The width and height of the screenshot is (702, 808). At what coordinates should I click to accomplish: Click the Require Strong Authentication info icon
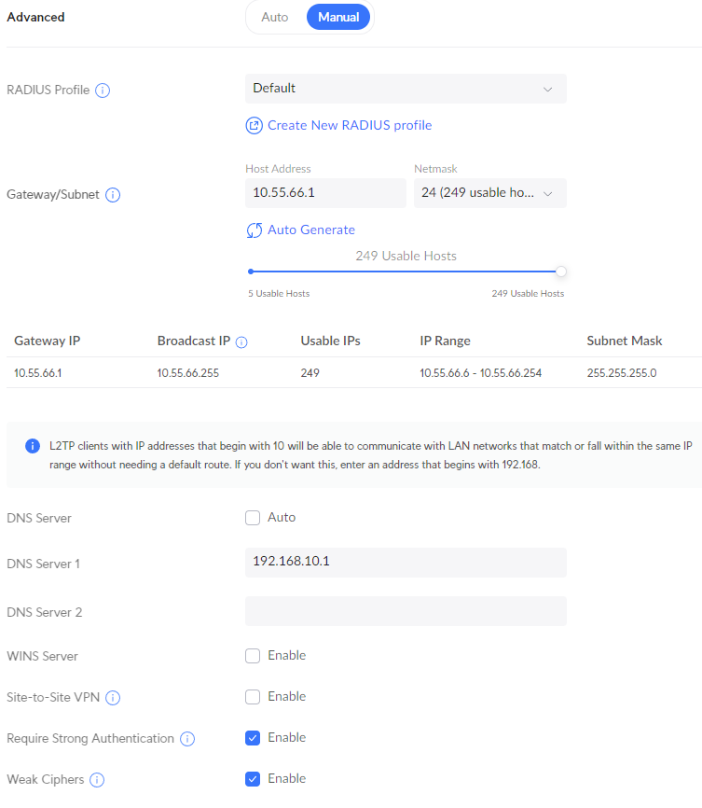pyautogui.click(x=187, y=739)
